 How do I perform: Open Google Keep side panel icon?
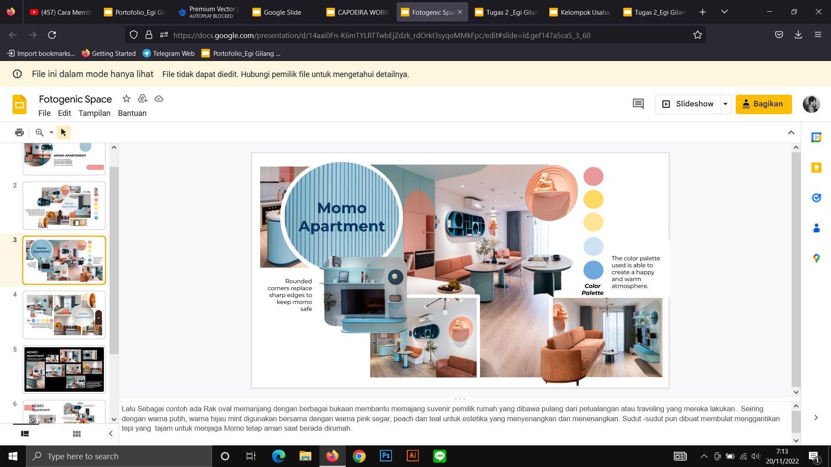[x=816, y=168]
